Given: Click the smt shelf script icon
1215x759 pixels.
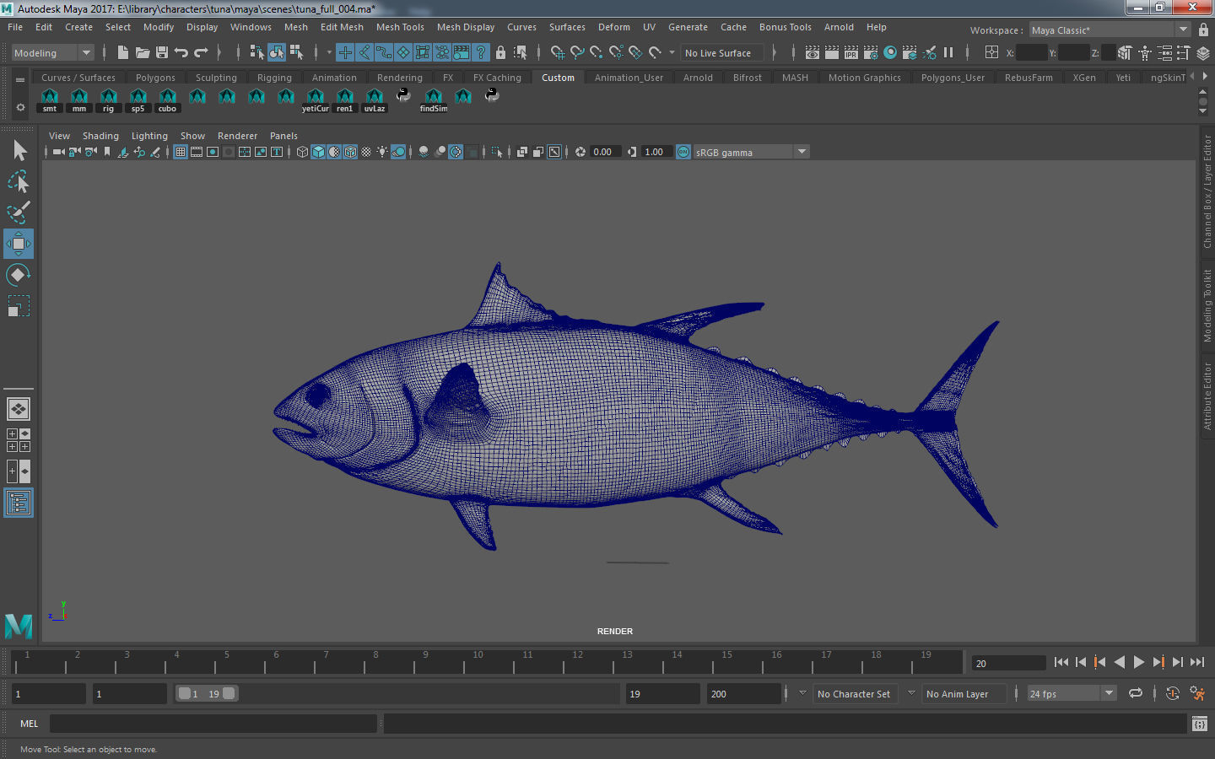Looking at the screenshot, I should [x=50, y=100].
